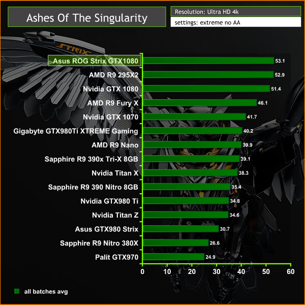Click the 24.9 value label

(x=210, y=257)
